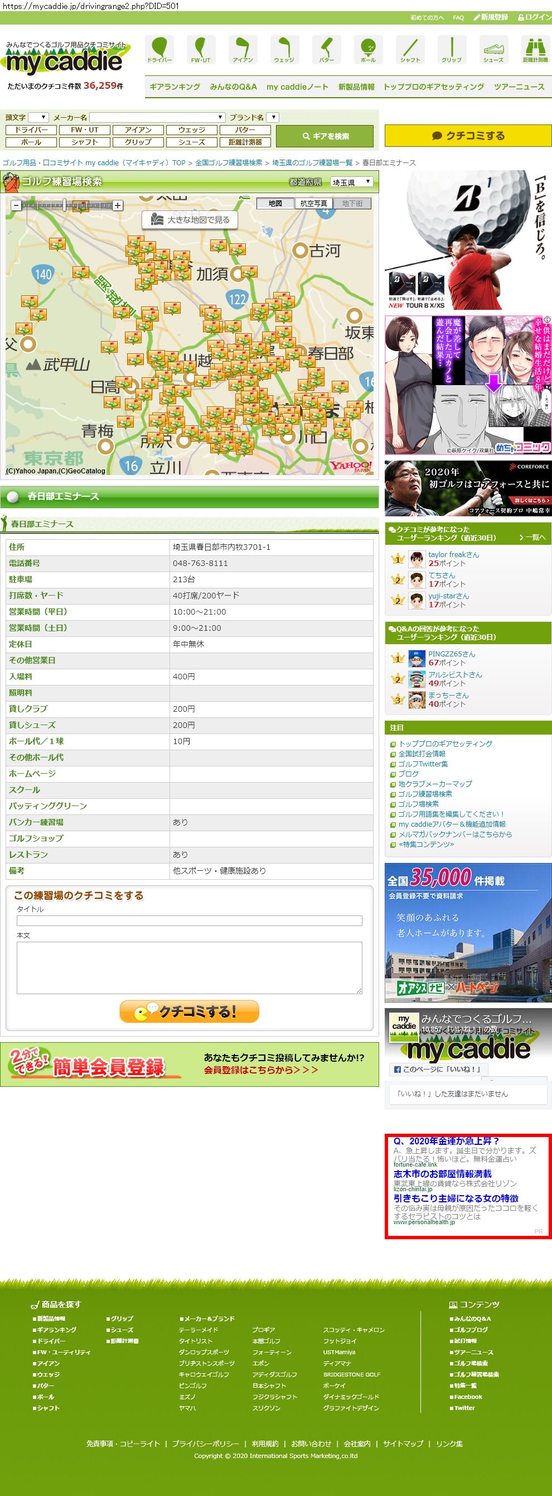This screenshot has width=552, height=1496.
Task: Click the Putter category icon
Action: click(326, 49)
